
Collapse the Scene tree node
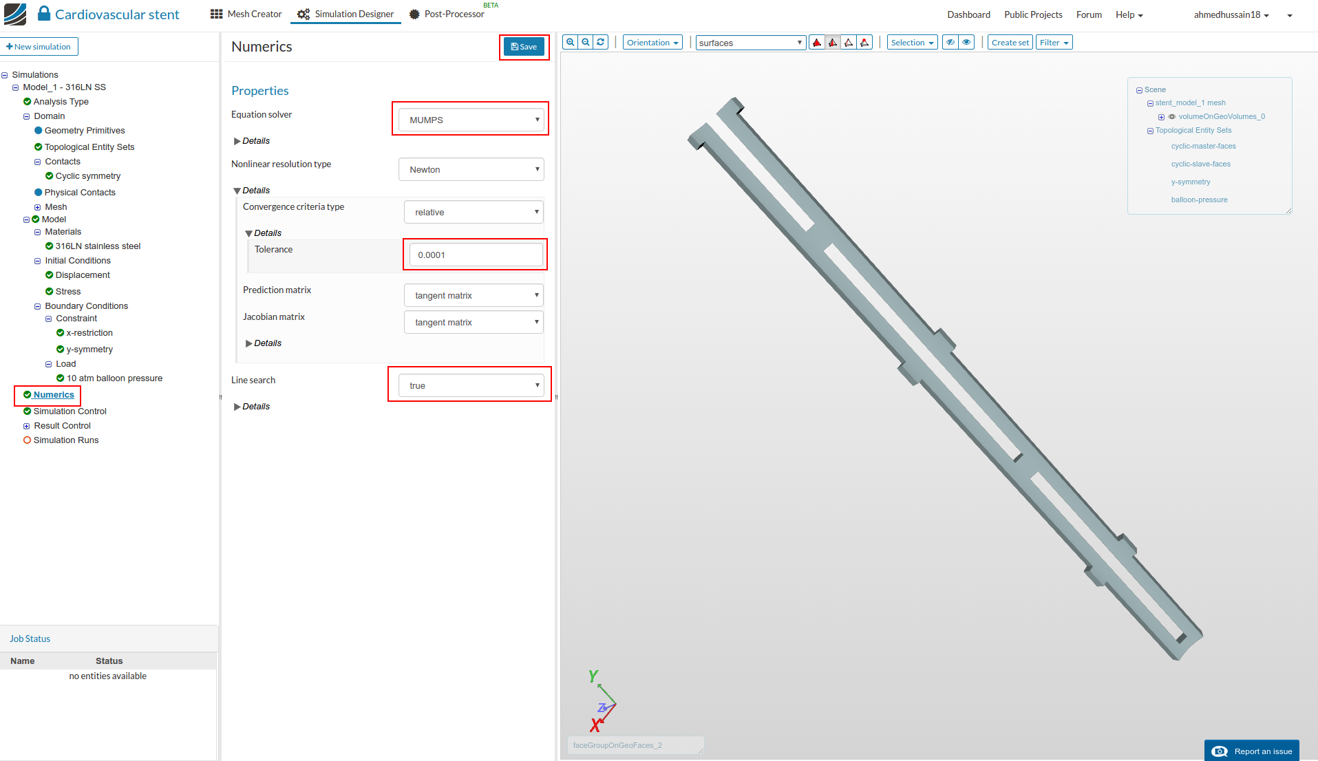coord(1139,90)
